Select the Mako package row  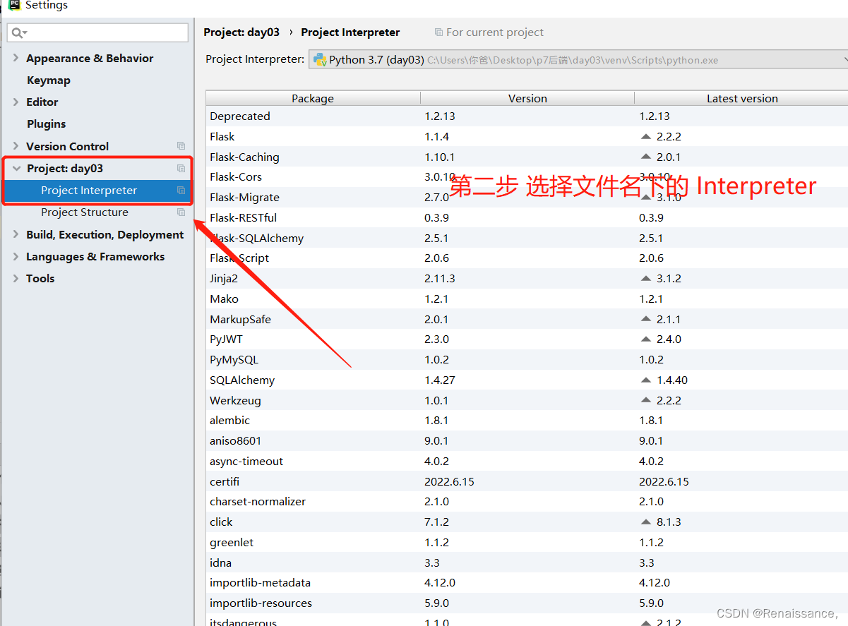527,299
